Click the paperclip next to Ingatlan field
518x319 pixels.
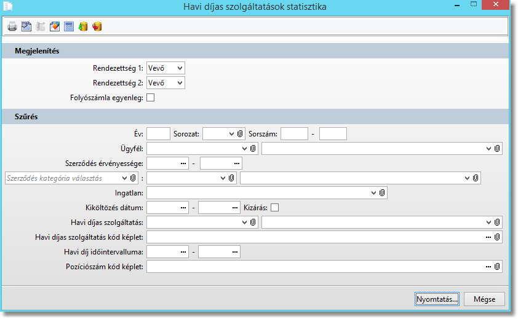(382, 193)
